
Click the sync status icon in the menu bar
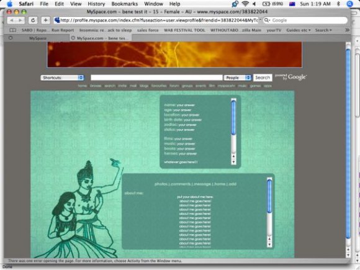click(x=235, y=4)
